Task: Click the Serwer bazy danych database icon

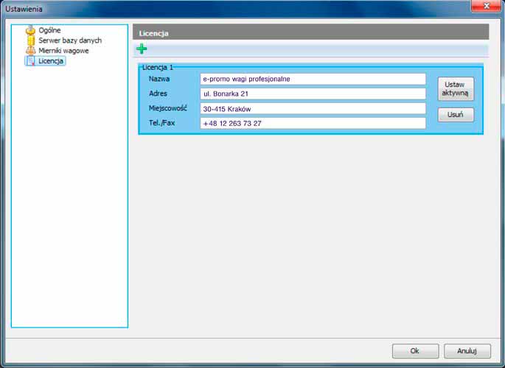Action: click(31, 40)
